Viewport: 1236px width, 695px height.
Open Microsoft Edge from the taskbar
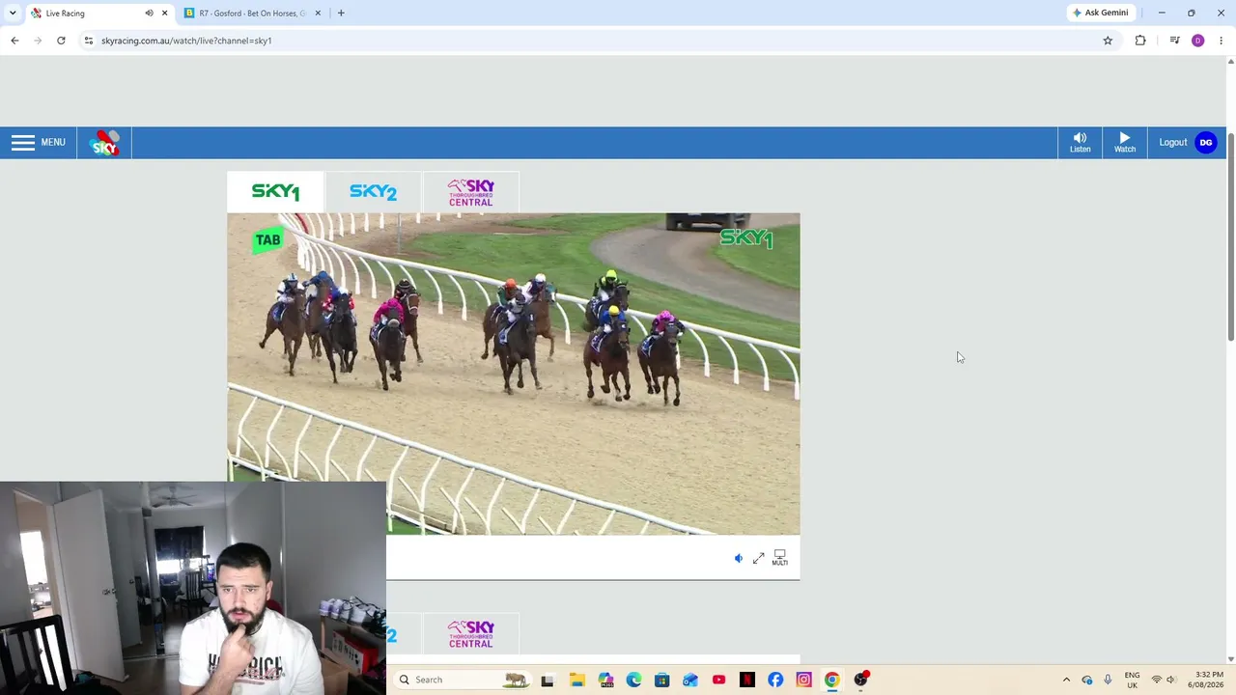point(633,680)
